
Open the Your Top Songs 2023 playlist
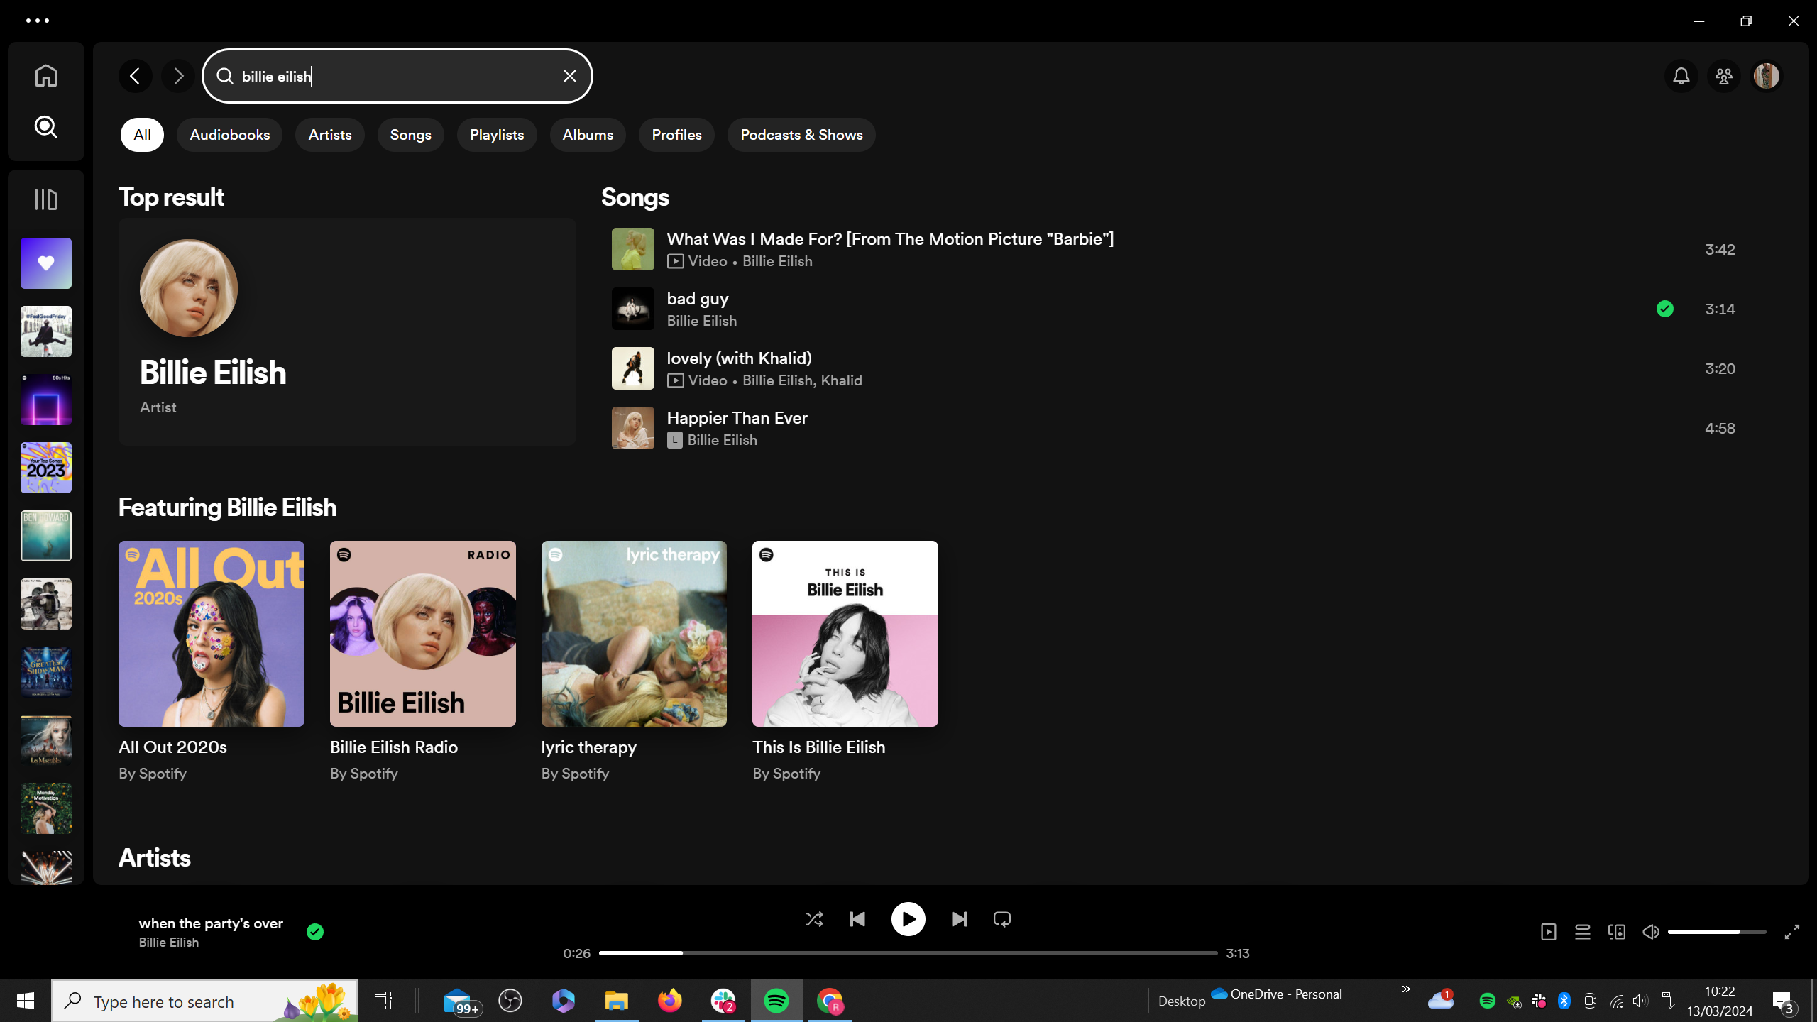46,468
